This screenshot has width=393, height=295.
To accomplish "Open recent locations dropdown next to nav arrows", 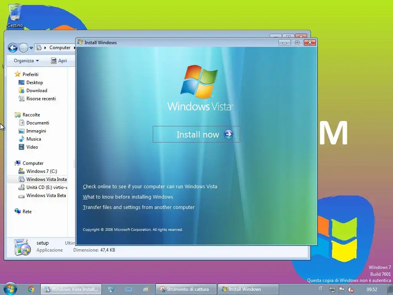I will point(31,48).
